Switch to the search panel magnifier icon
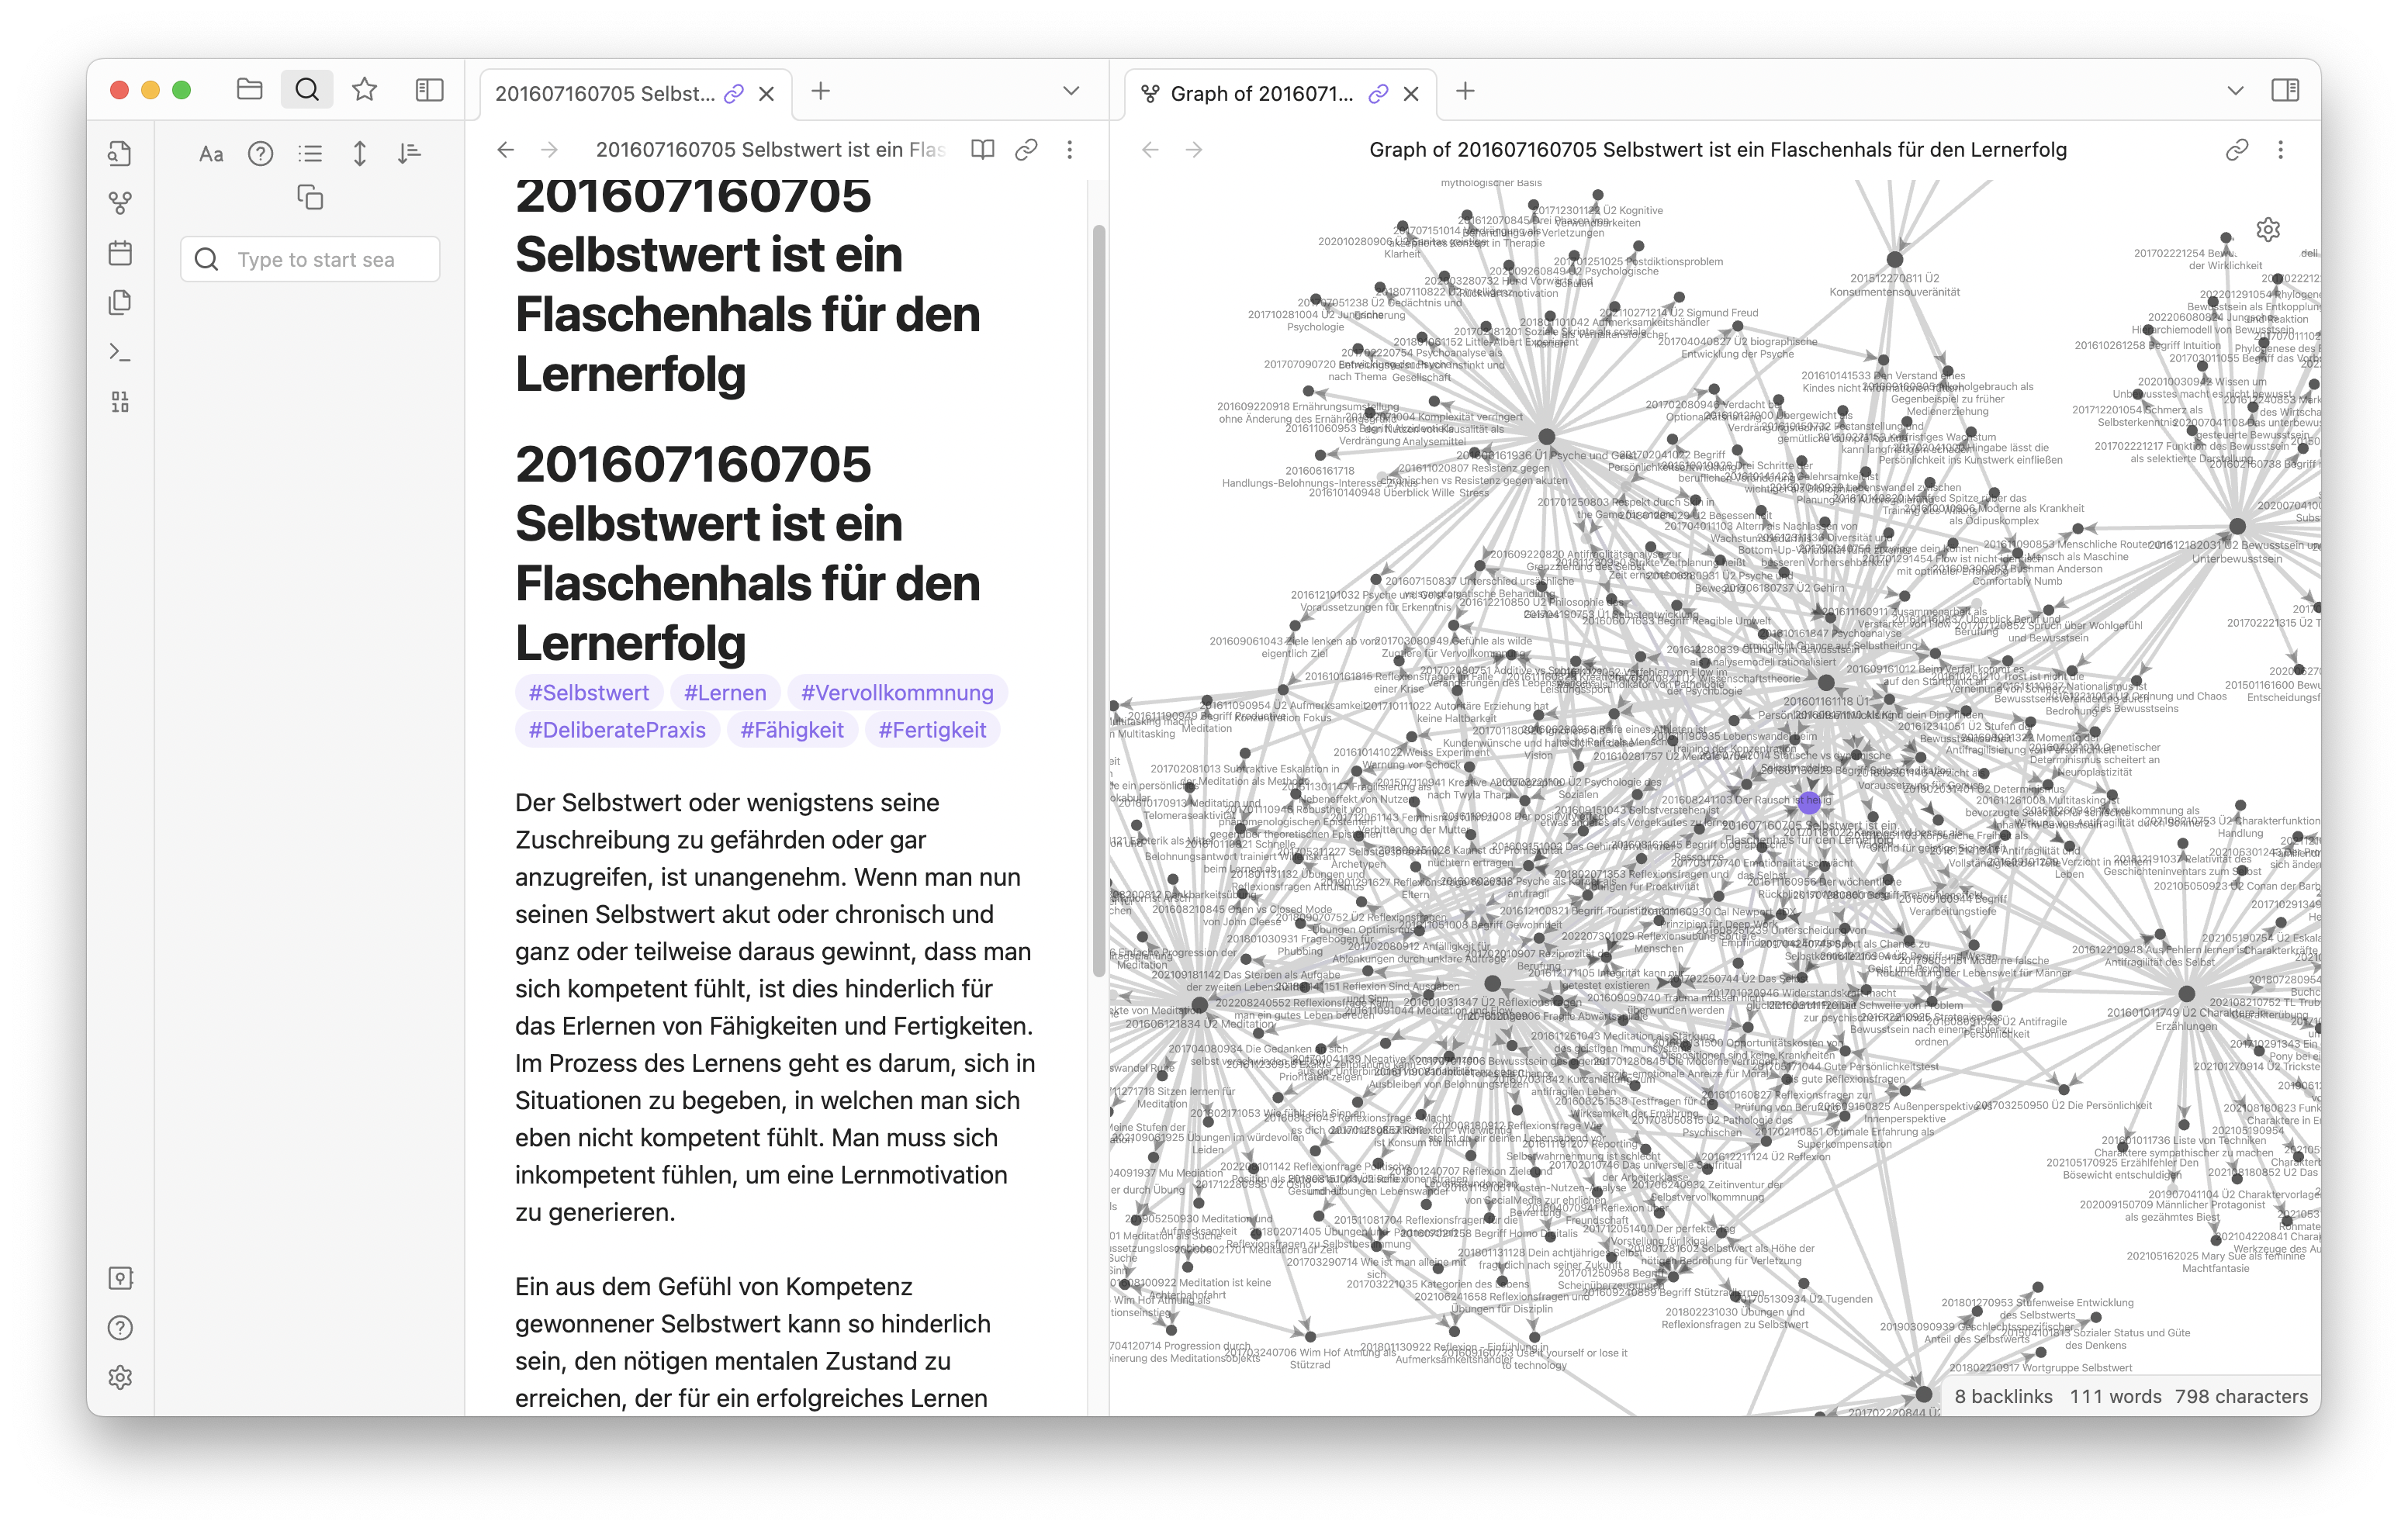 pos(307,90)
